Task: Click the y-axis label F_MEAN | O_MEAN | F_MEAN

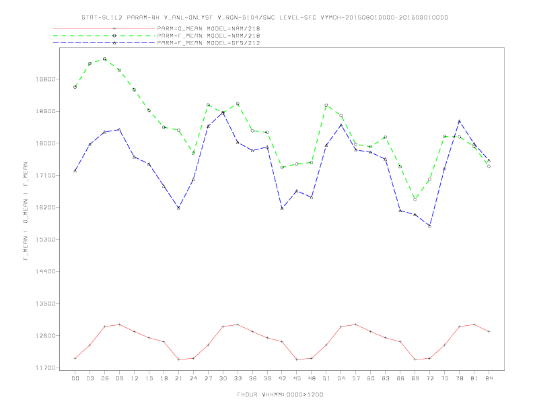Action: [26, 211]
